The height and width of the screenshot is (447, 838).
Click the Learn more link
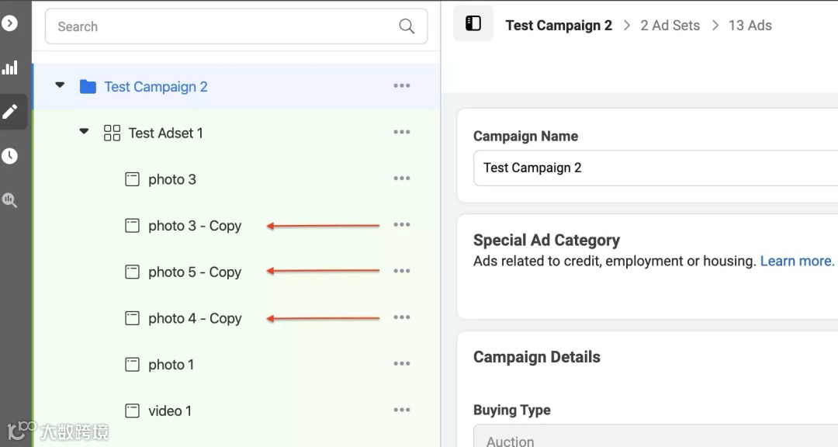pos(797,262)
